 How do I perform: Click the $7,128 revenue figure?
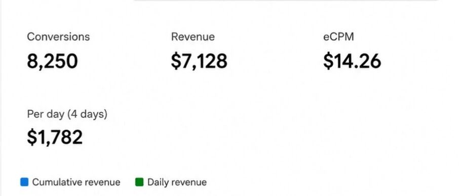click(x=199, y=61)
